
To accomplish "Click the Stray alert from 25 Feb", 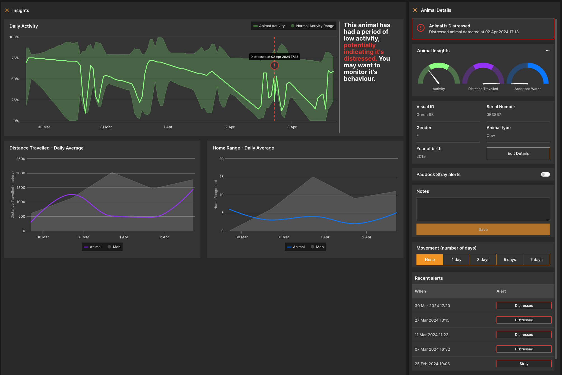I will (524, 364).
